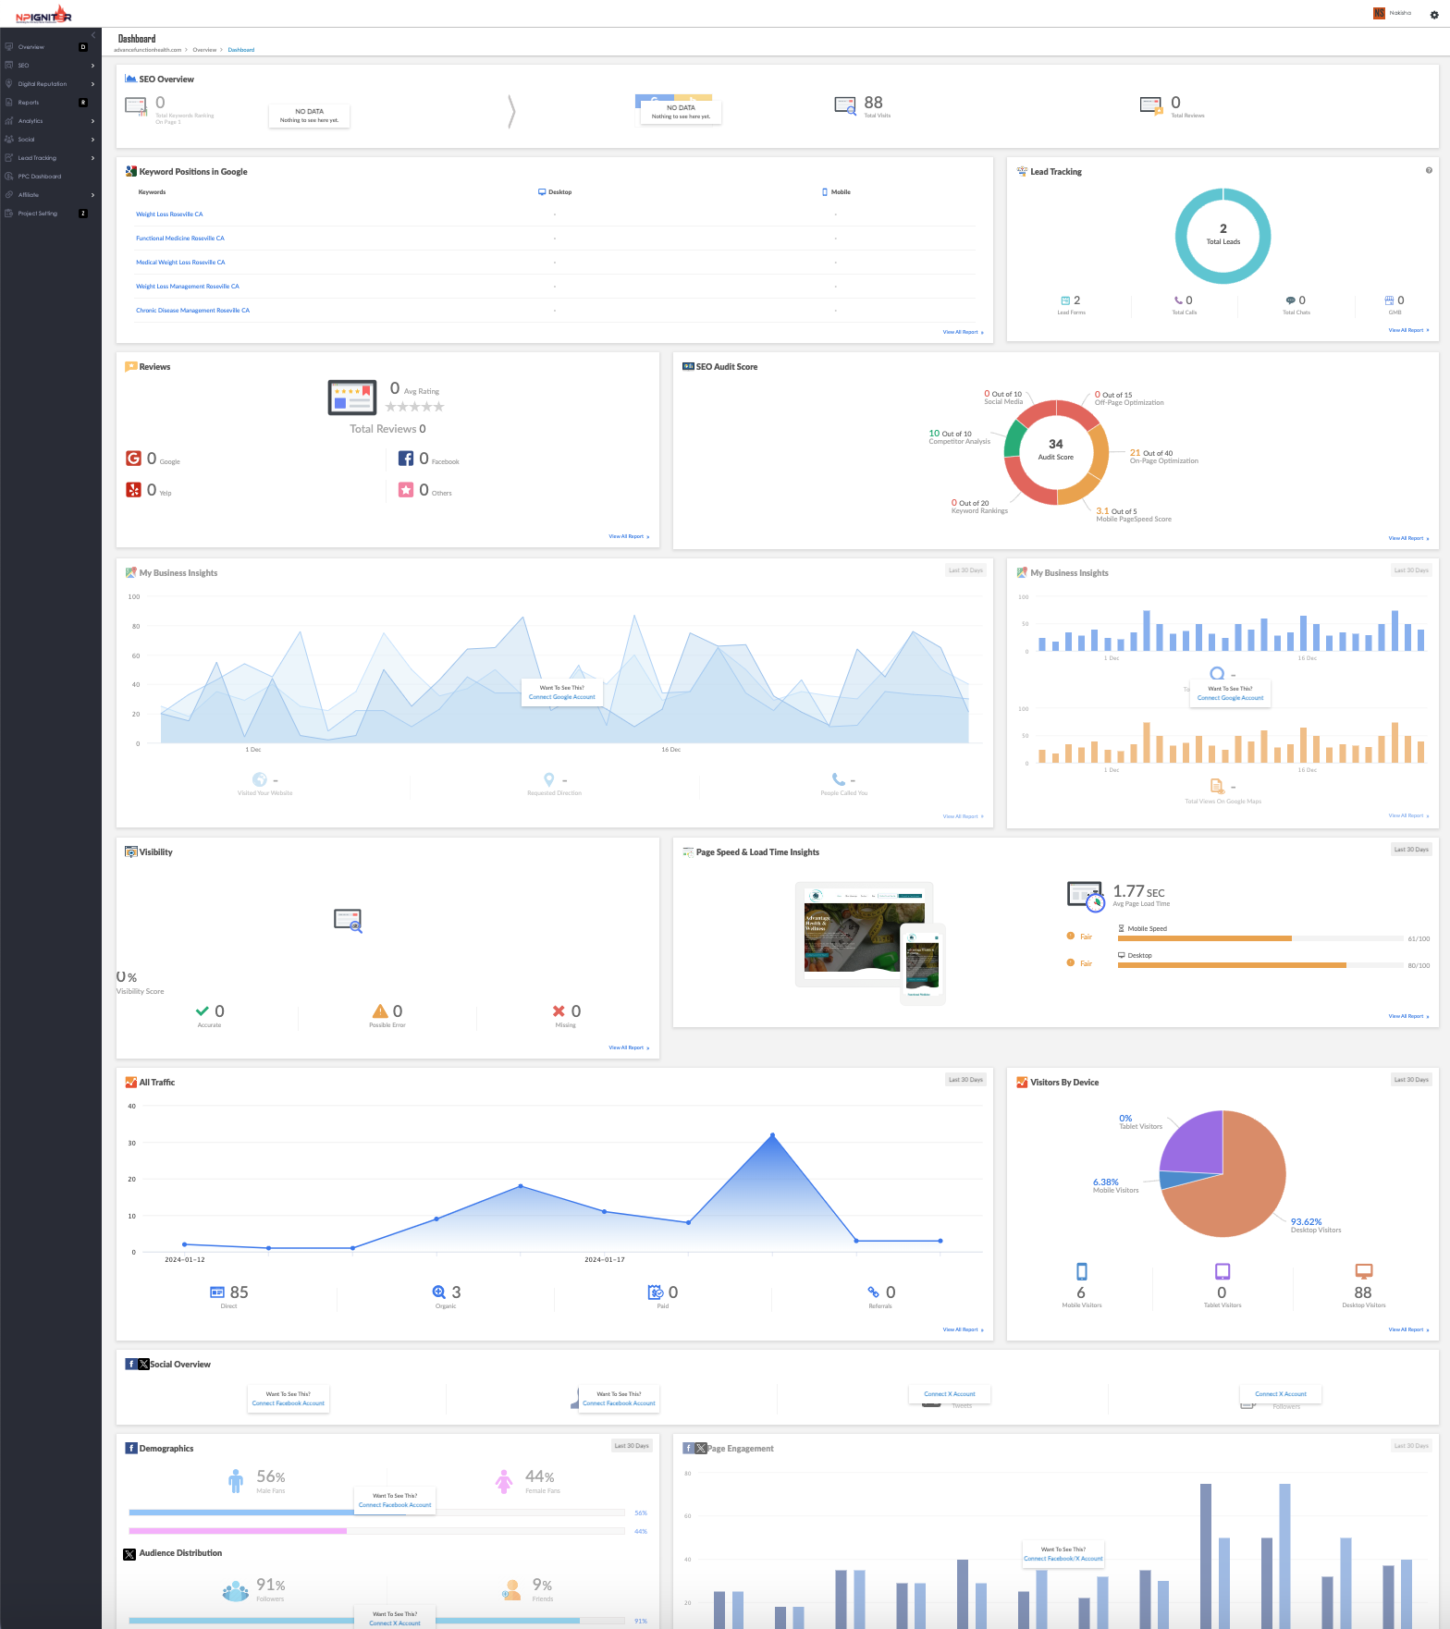
Task: Expand the SEO sidebar menu
Action: [x=50, y=66]
